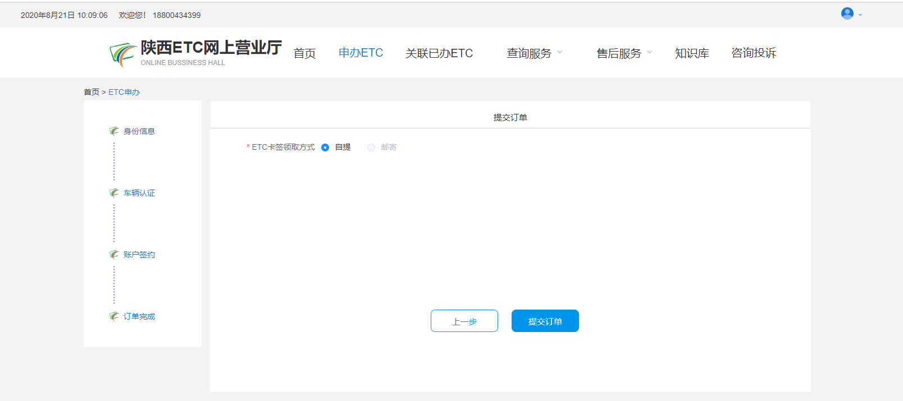Click the 订单完成 step icon
This screenshot has height=401, width=903.
coord(114,316)
